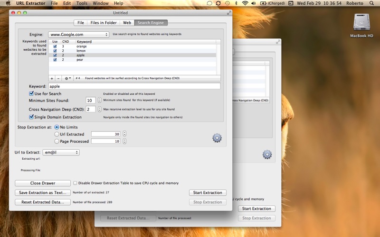
Task: Click the plus button to add keyword
Action: 52,78
